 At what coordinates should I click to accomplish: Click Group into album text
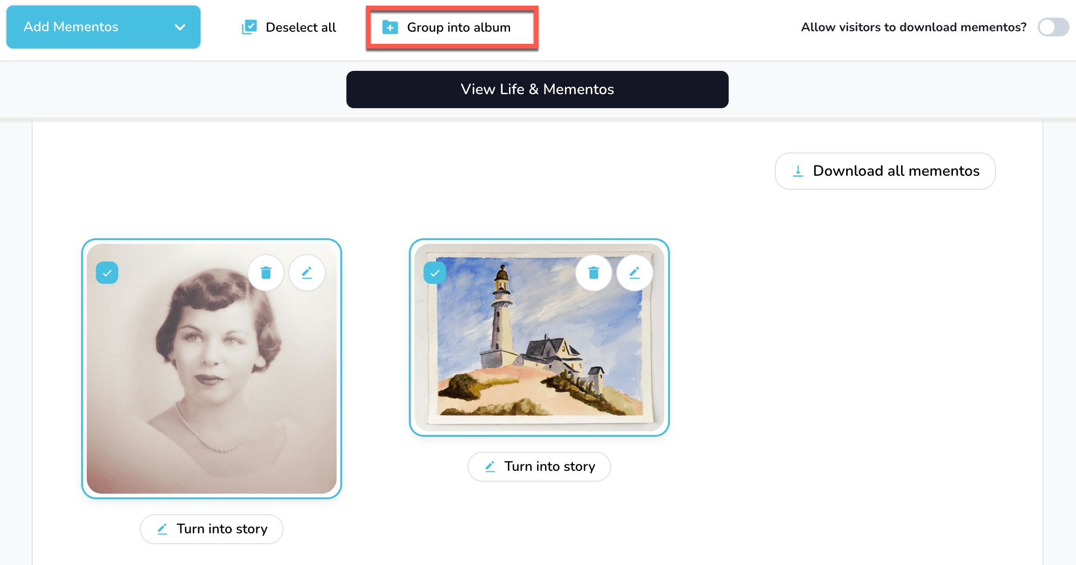[x=459, y=28]
